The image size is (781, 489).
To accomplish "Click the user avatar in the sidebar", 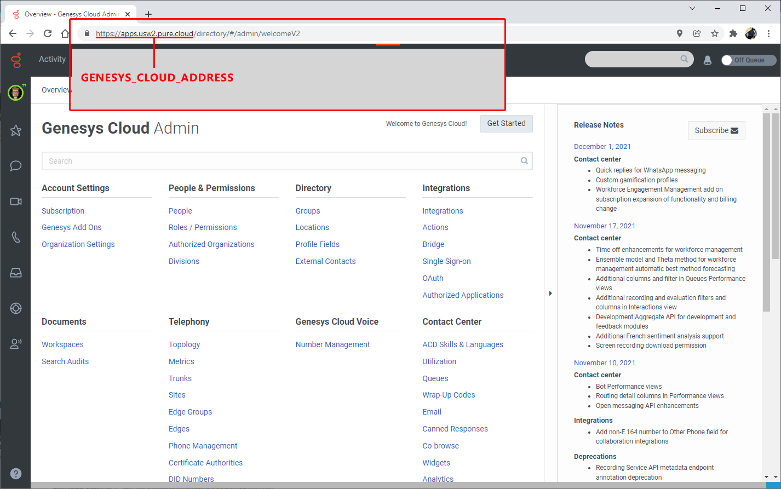I will coord(16,93).
